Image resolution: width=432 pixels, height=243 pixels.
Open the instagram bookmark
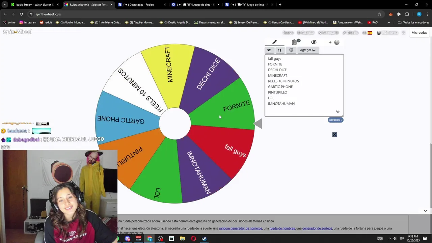pyautogui.click(x=28, y=23)
